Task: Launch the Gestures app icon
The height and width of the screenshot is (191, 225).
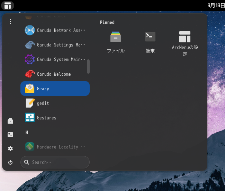Action: pyautogui.click(x=30, y=118)
